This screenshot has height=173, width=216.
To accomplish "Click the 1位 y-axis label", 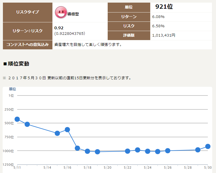I will point(11,95).
